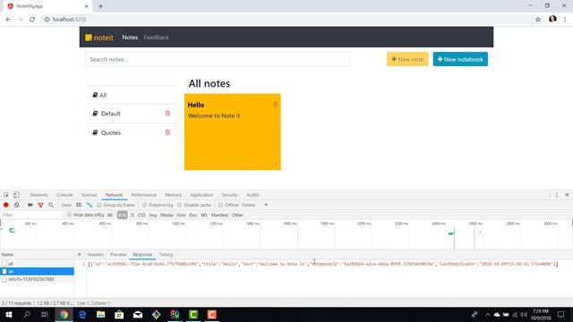Show the request Preview tab
The width and height of the screenshot is (573, 322).
pos(118,254)
